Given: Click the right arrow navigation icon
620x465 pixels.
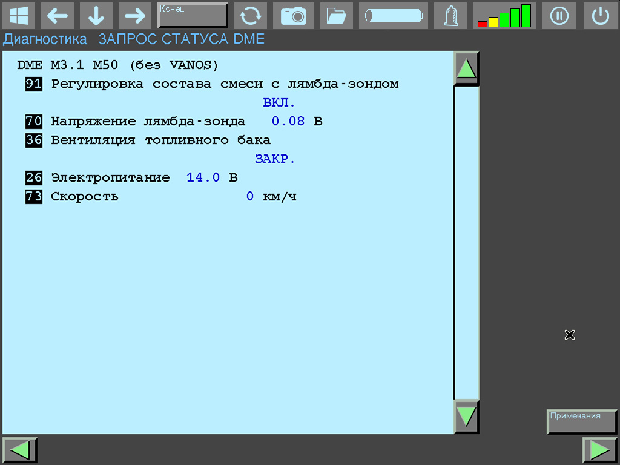Looking at the screenshot, I should click(134, 16).
